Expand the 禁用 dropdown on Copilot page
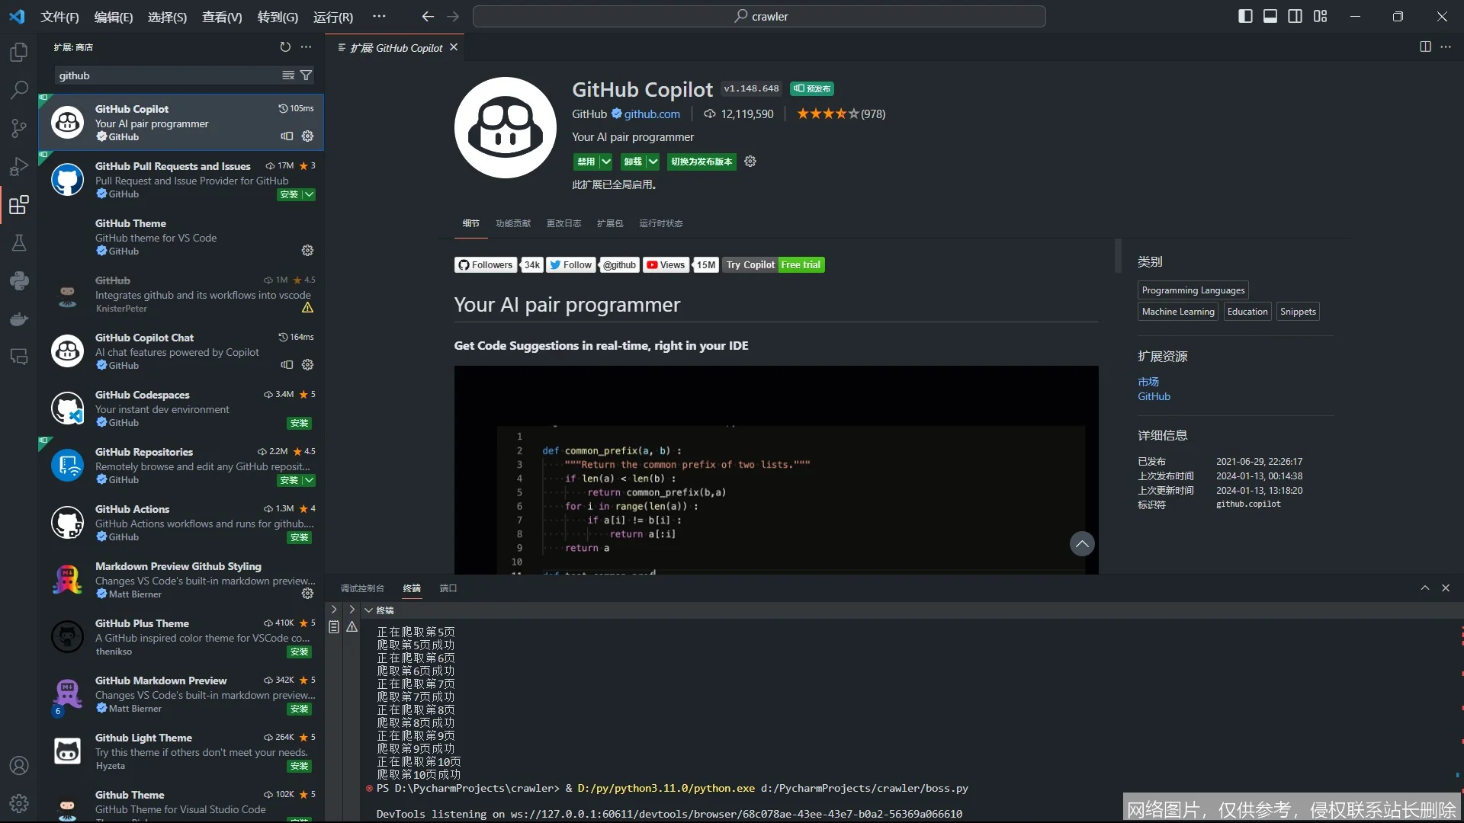Image resolution: width=1464 pixels, height=823 pixels. tap(605, 162)
